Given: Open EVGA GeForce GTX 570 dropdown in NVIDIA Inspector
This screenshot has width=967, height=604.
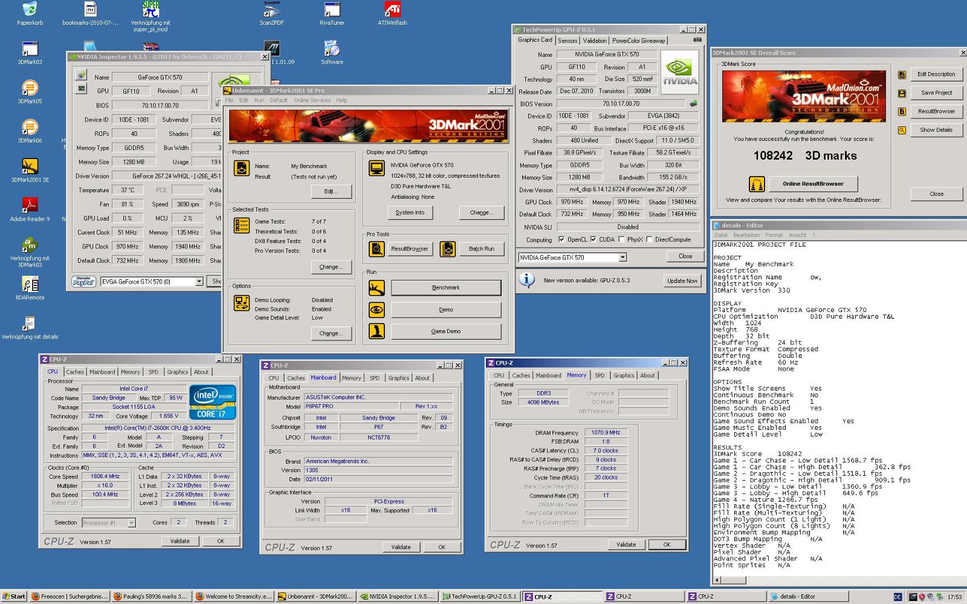Looking at the screenshot, I should tap(199, 282).
